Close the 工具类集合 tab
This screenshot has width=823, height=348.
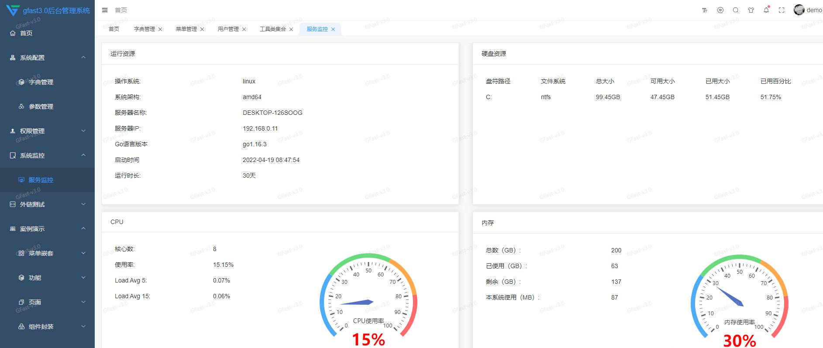(291, 29)
